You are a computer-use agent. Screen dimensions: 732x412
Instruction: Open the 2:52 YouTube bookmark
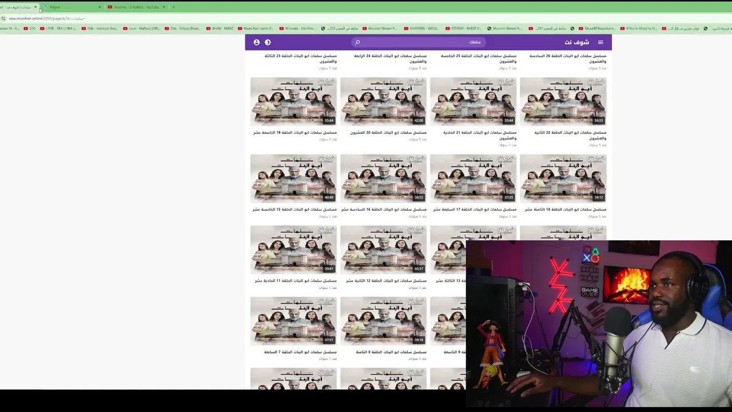30,29
